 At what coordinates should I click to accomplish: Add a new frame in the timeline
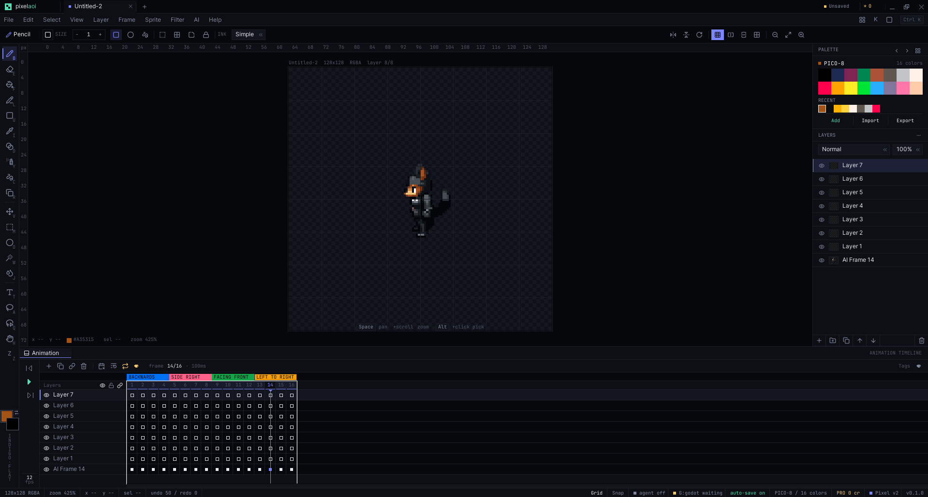click(x=49, y=366)
